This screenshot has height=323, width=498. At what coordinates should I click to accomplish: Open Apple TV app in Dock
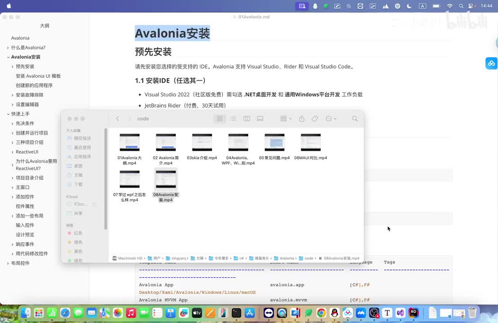click(197, 313)
